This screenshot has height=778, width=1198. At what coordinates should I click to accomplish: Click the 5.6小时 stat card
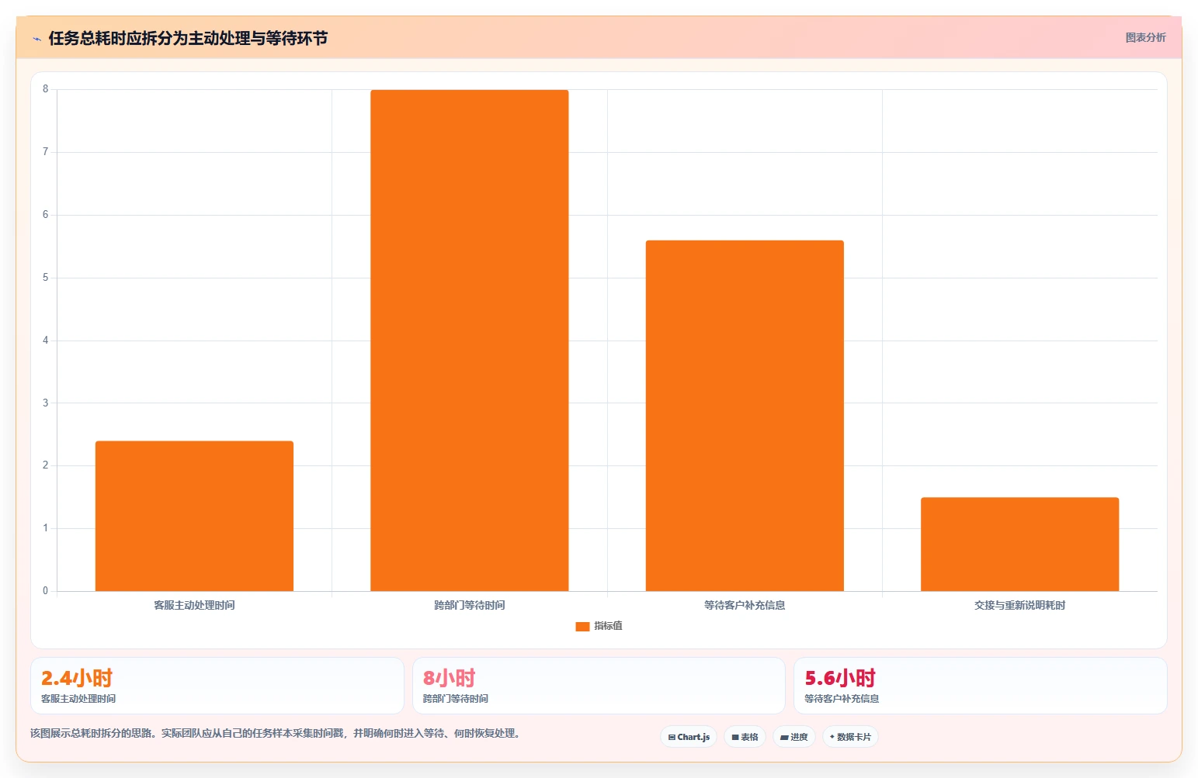tap(980, 686)
